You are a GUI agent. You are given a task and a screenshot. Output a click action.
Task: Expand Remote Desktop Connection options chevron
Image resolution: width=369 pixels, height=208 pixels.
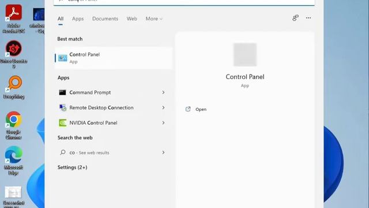(163, 107)
